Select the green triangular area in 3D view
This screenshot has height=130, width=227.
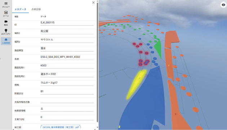[158, 49]
